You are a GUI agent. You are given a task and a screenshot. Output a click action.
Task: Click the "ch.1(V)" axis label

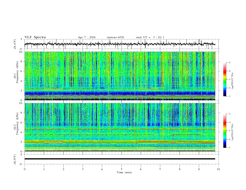click(15, 44)
